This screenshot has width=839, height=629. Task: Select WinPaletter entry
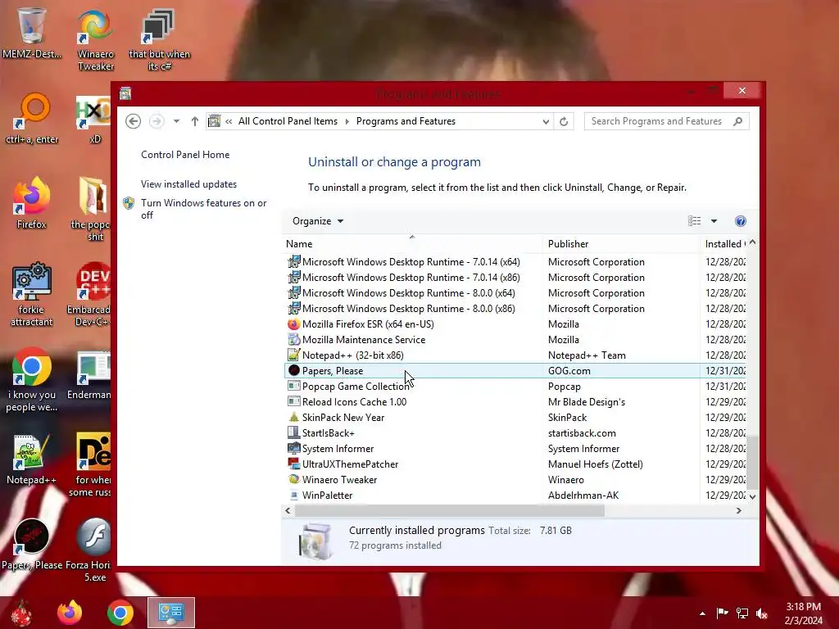click(x=515, y=496)
